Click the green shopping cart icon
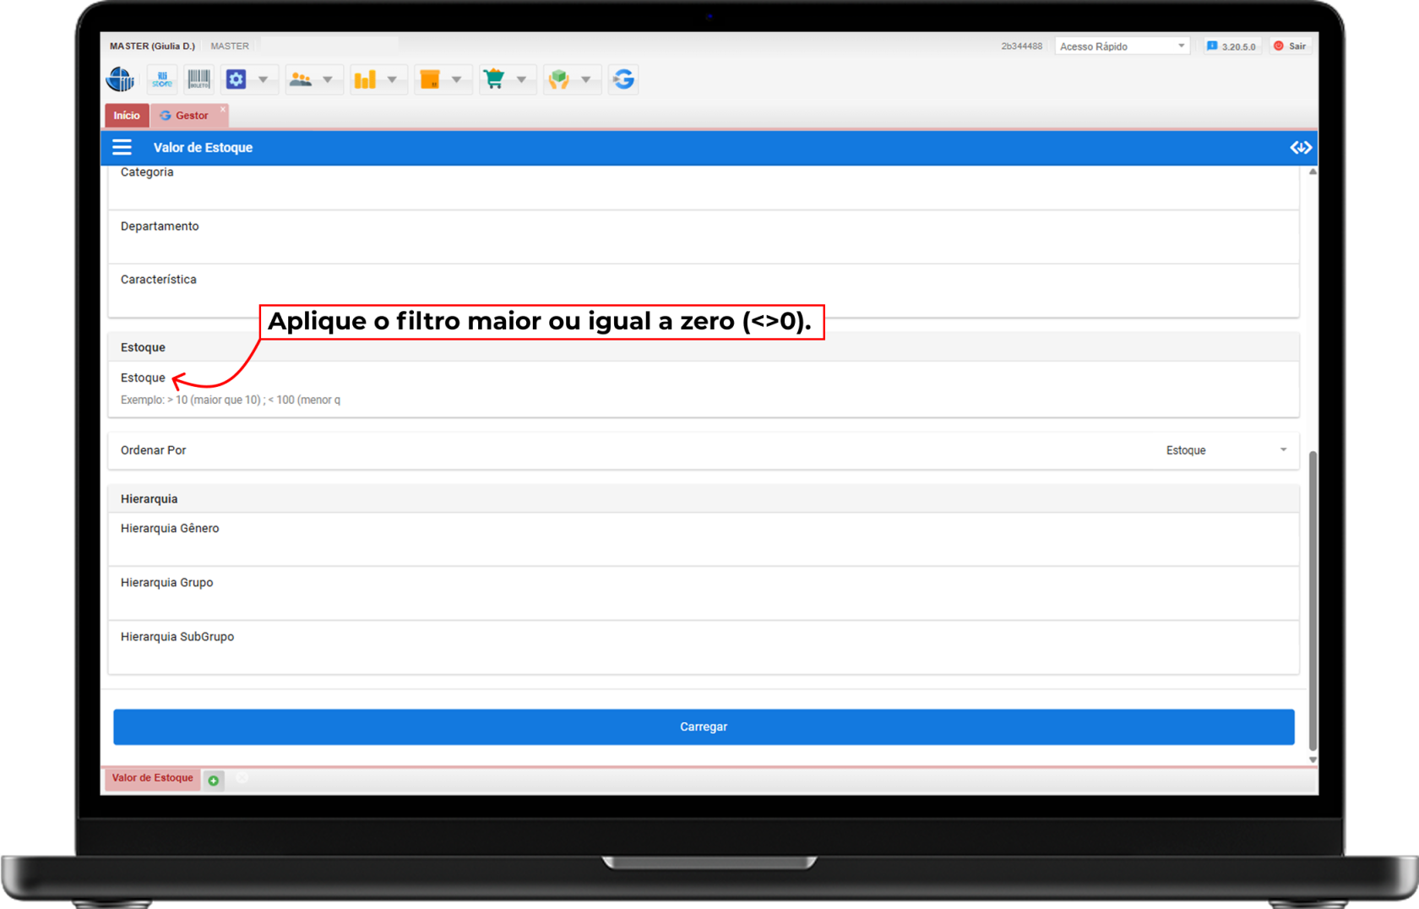 click(494, 79)
